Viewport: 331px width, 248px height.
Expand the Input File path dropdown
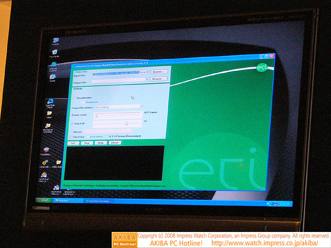click(x=147, y=72)
